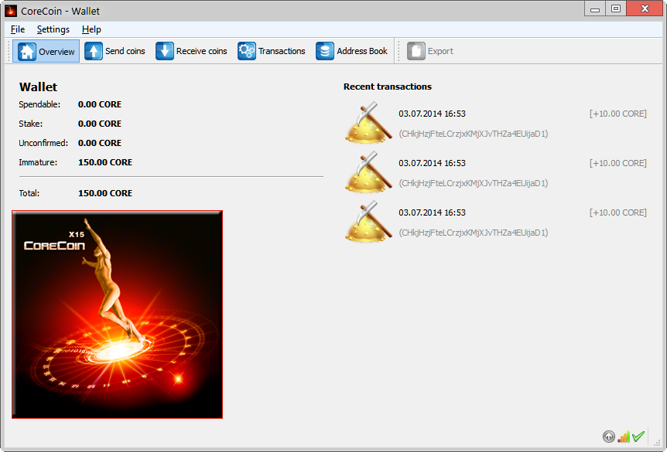Open the Address Book

click(352, 52)
